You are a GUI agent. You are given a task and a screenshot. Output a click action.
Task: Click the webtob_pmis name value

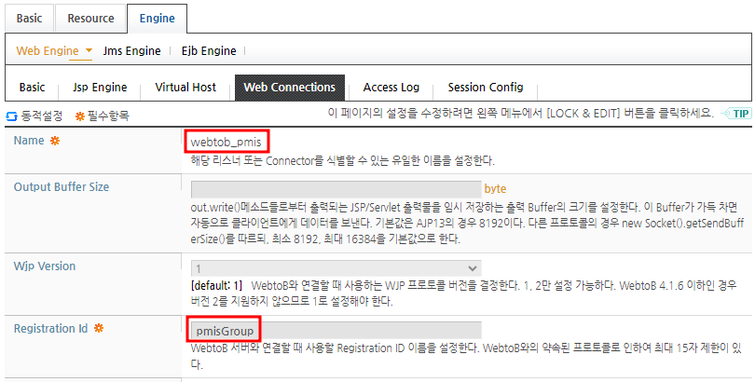pos(226,142)
